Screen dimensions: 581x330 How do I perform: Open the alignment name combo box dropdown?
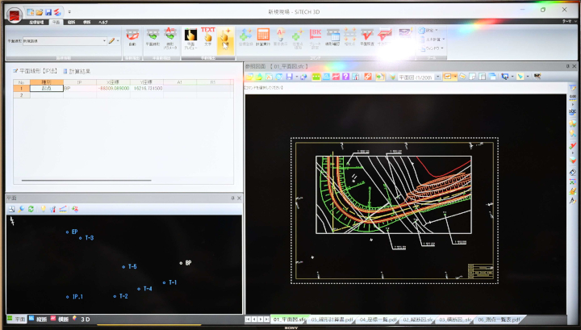(104, 40)
